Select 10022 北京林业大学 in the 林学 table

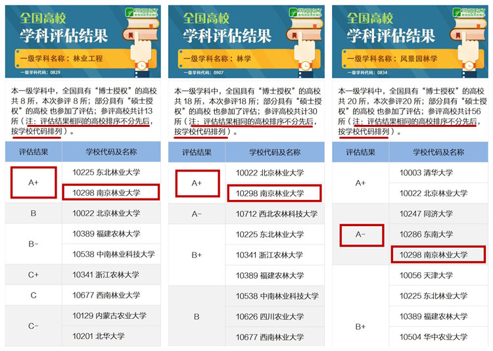(x=270, y=173)
